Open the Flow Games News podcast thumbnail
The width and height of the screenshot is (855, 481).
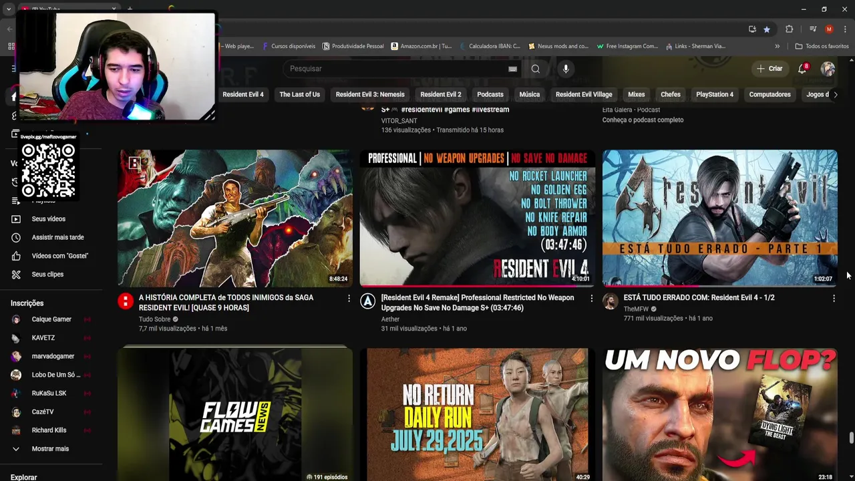click(x=235, y=414)
